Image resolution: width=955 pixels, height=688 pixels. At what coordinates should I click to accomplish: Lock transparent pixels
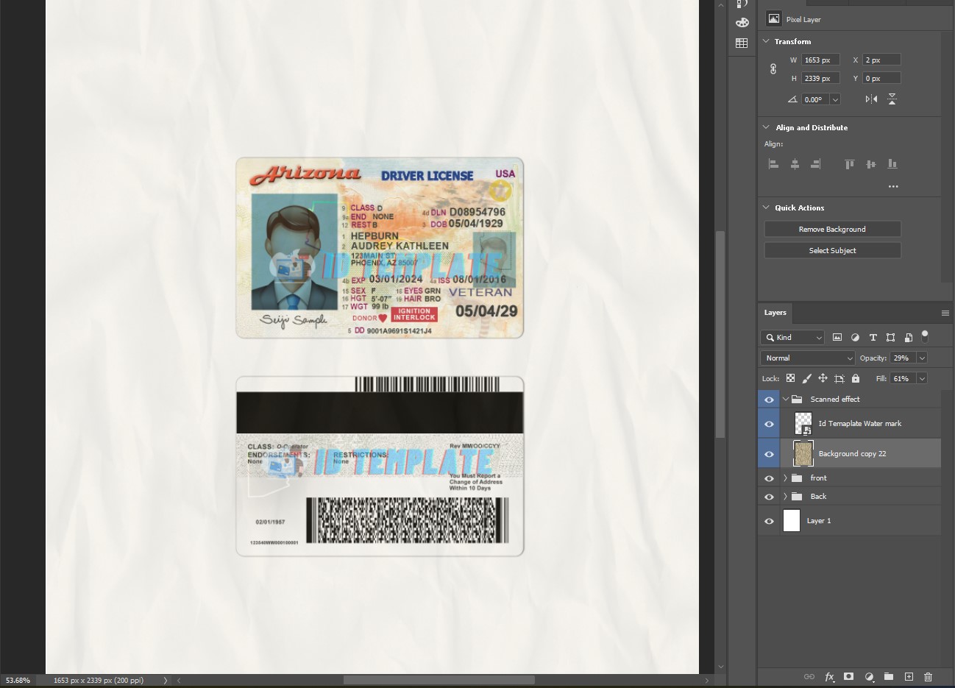click(x=790, y=378)
